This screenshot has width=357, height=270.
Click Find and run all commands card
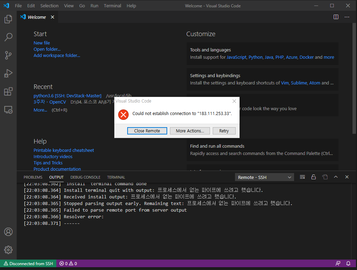point(262,150)
